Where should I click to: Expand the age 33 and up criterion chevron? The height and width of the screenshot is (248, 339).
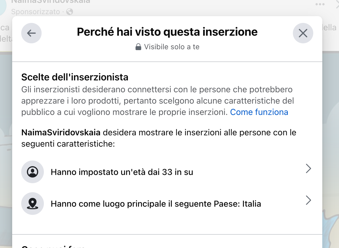click(308, 169)
